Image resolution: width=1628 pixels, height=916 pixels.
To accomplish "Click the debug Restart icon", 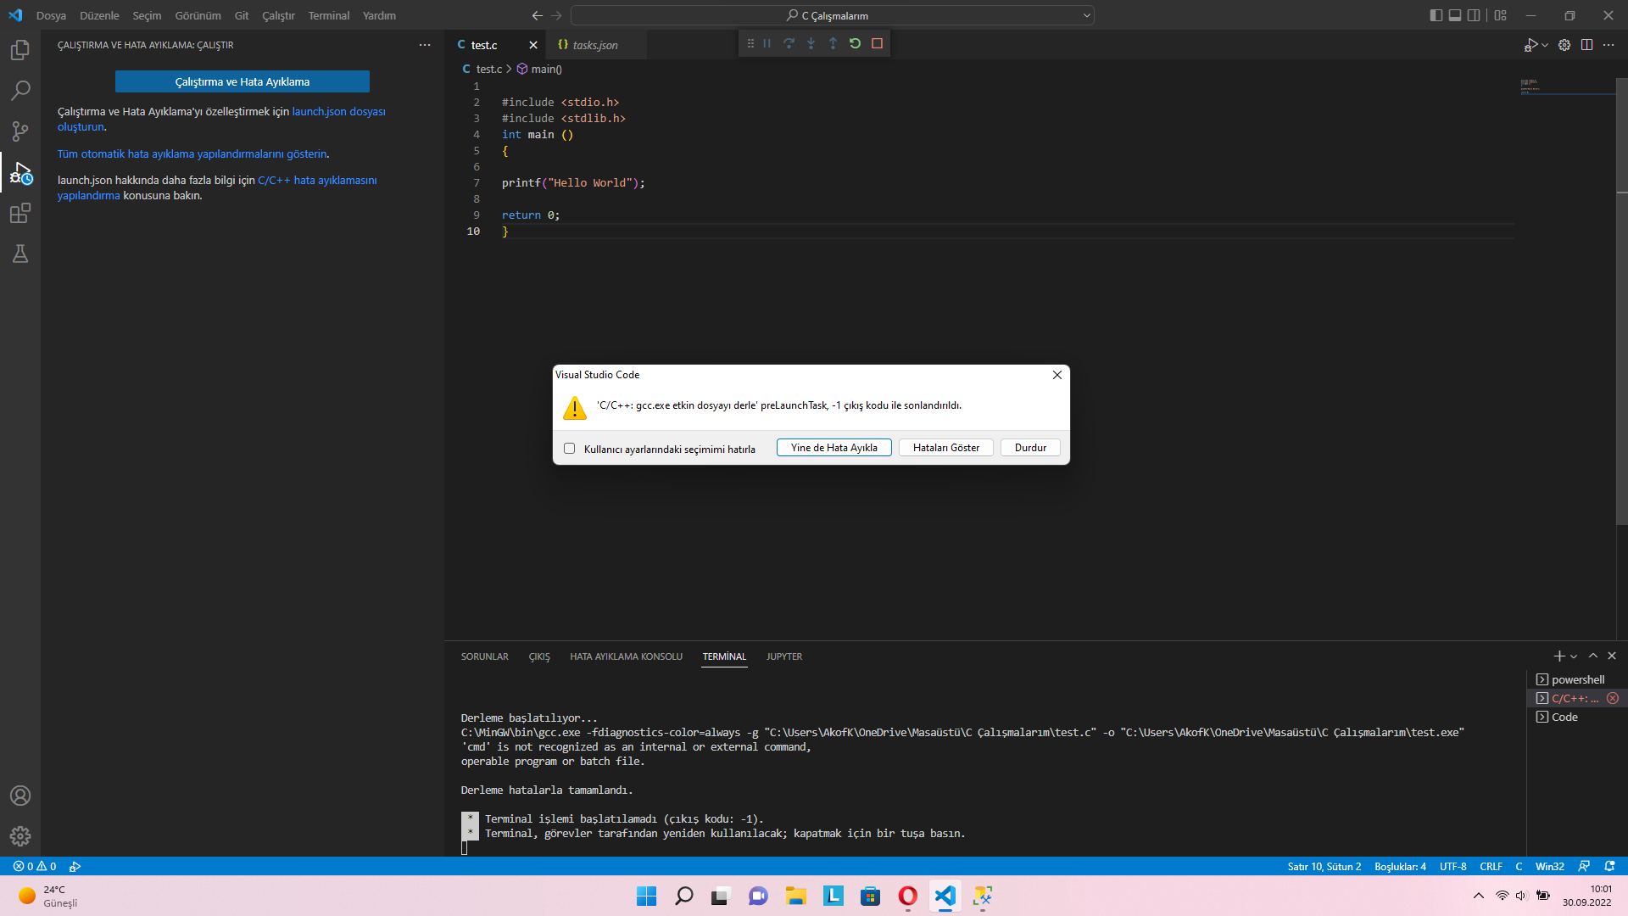I will click(x=855, y=43).
